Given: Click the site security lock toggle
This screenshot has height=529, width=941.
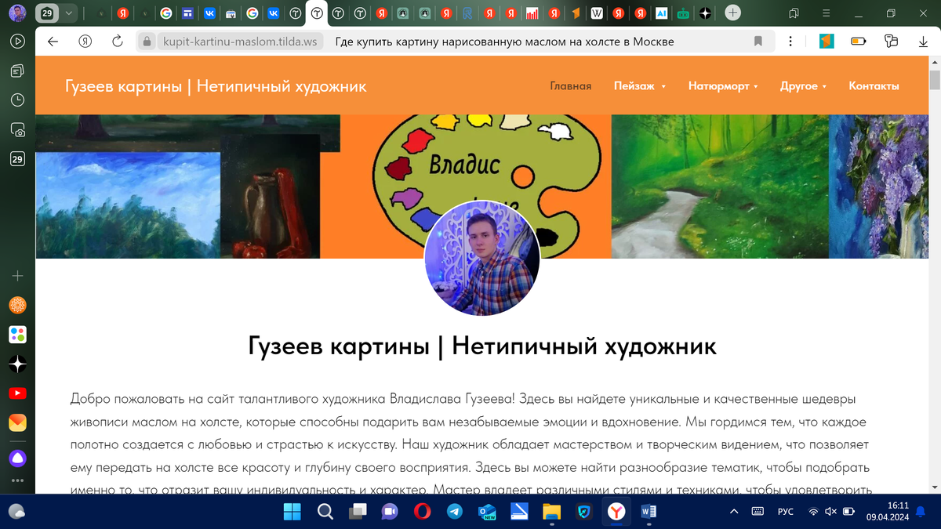Looking at the screenshot, I should (146, 42).
